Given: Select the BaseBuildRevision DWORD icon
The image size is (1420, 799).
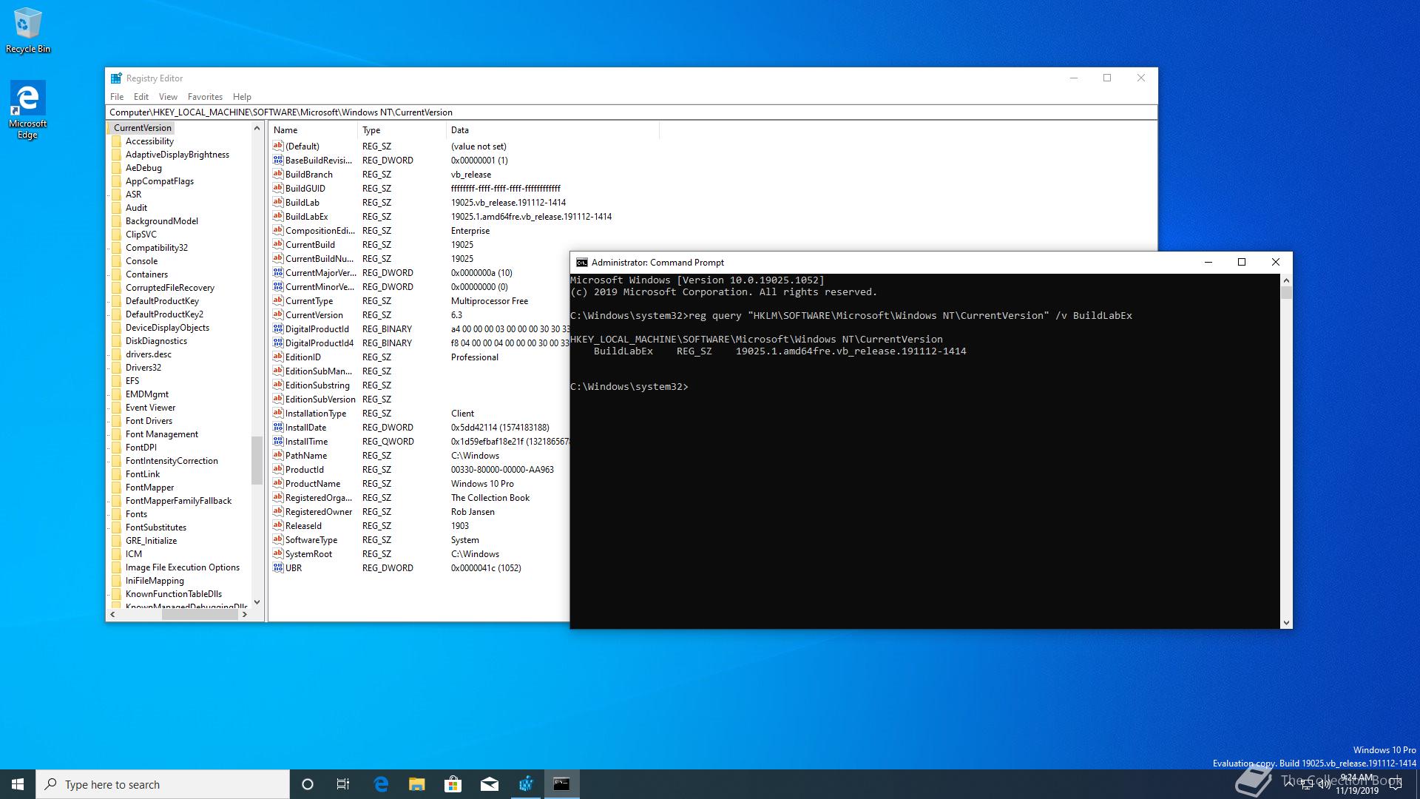Looking at the screenshot, I should point(278,160).
